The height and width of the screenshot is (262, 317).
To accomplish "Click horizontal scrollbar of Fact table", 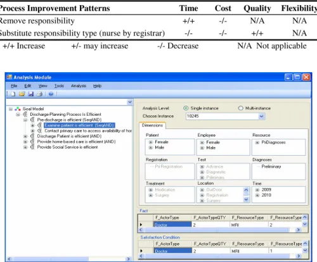I will [216, 230].
